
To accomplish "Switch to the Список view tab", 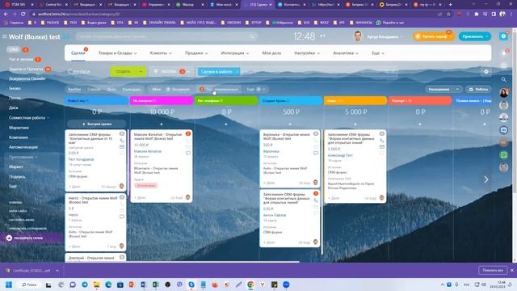I will [94, 90].
